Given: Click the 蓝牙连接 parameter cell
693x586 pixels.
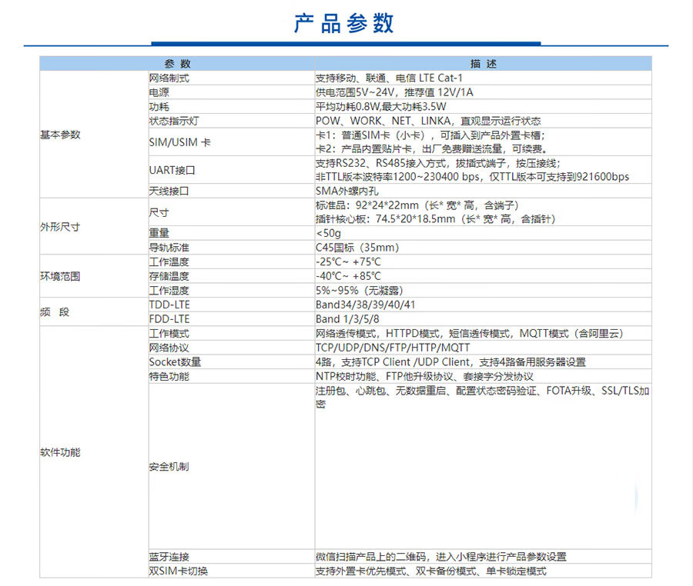Looking at the screenshot, I should (169, 557).
